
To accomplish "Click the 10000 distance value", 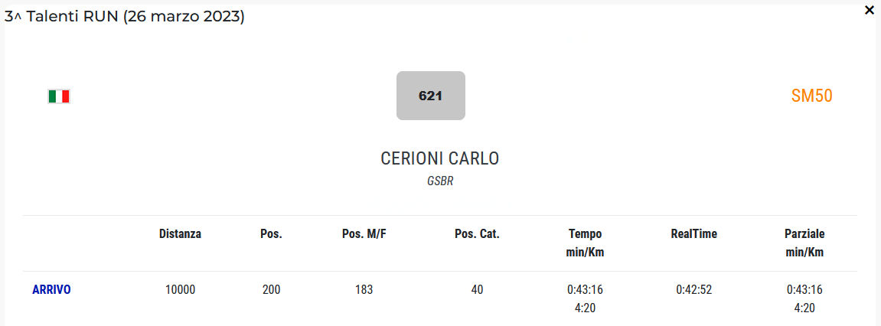I will [180, 290].
